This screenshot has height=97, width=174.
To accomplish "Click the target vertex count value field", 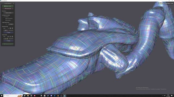I will click(x=11, y=24).
